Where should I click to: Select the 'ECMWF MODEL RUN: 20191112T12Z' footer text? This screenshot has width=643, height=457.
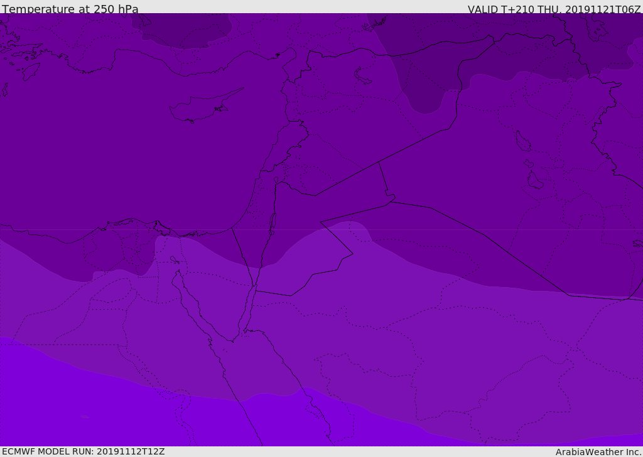click(x=84, y=451)
